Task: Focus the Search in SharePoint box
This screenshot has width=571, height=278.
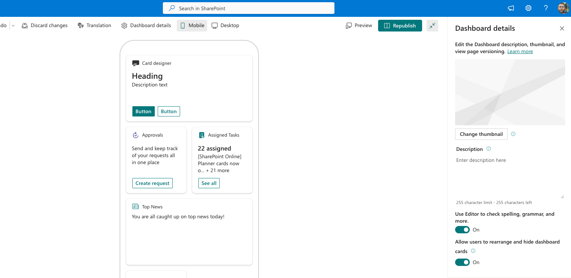Action: 249,8
